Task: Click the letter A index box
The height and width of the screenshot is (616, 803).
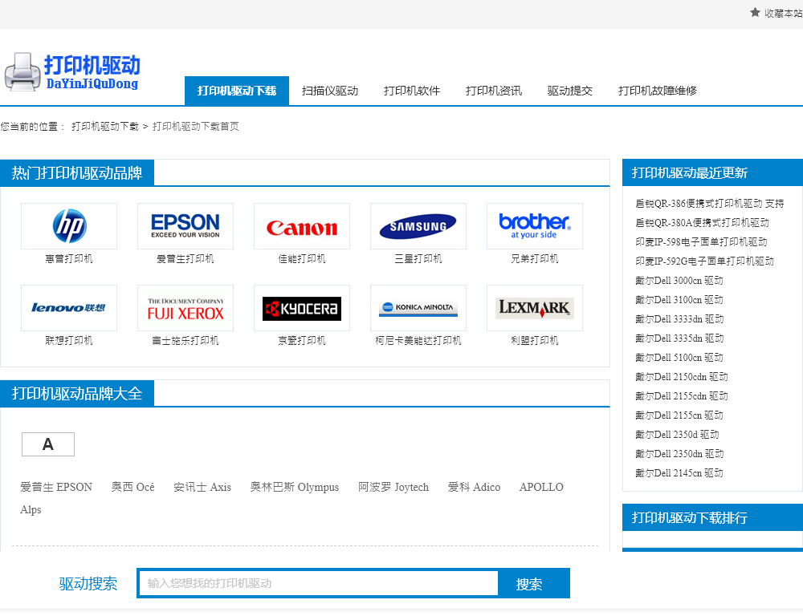Action: coord(48,444)
